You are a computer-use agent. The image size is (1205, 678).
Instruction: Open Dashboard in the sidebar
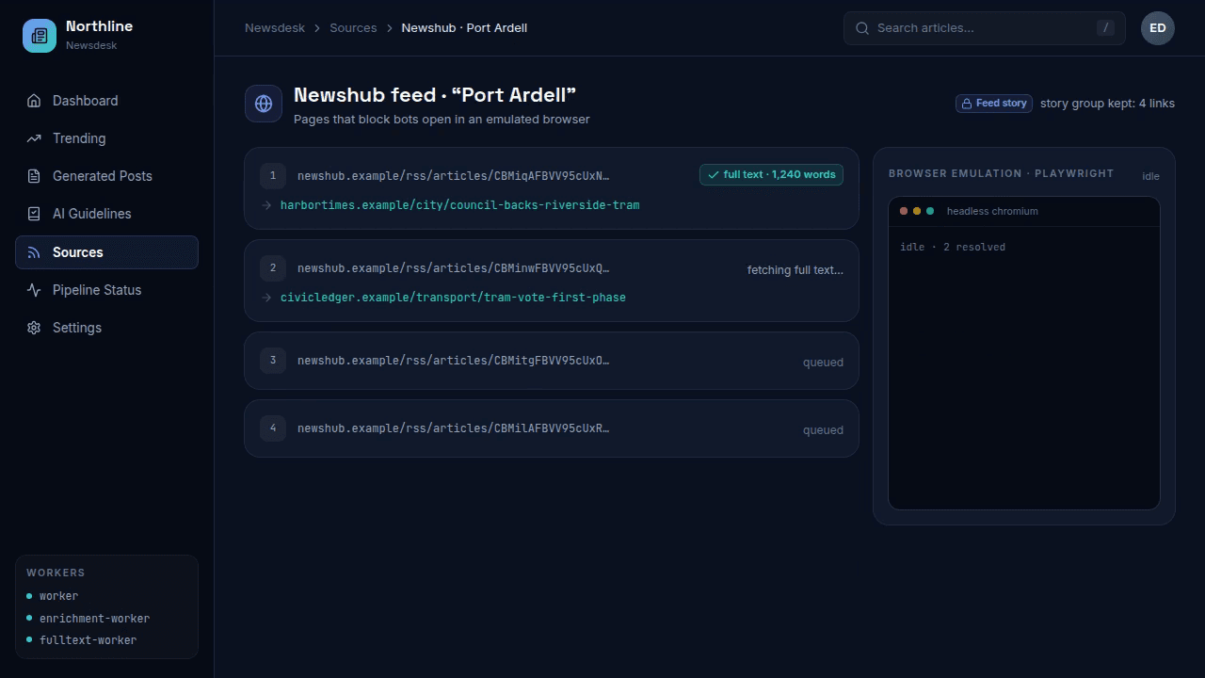pos(106,101)
